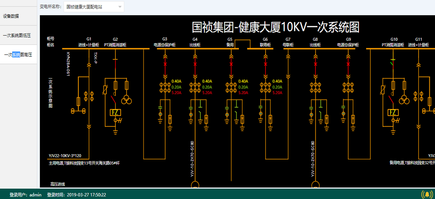
Task: Click the green isolator switch atop G10
Action: coord(393,60)
